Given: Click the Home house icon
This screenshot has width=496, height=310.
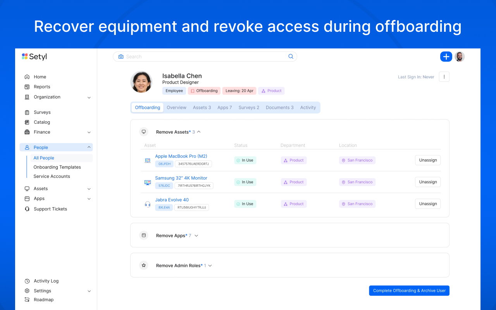Looking at the screenshot, I should click(x=27, y=77).
